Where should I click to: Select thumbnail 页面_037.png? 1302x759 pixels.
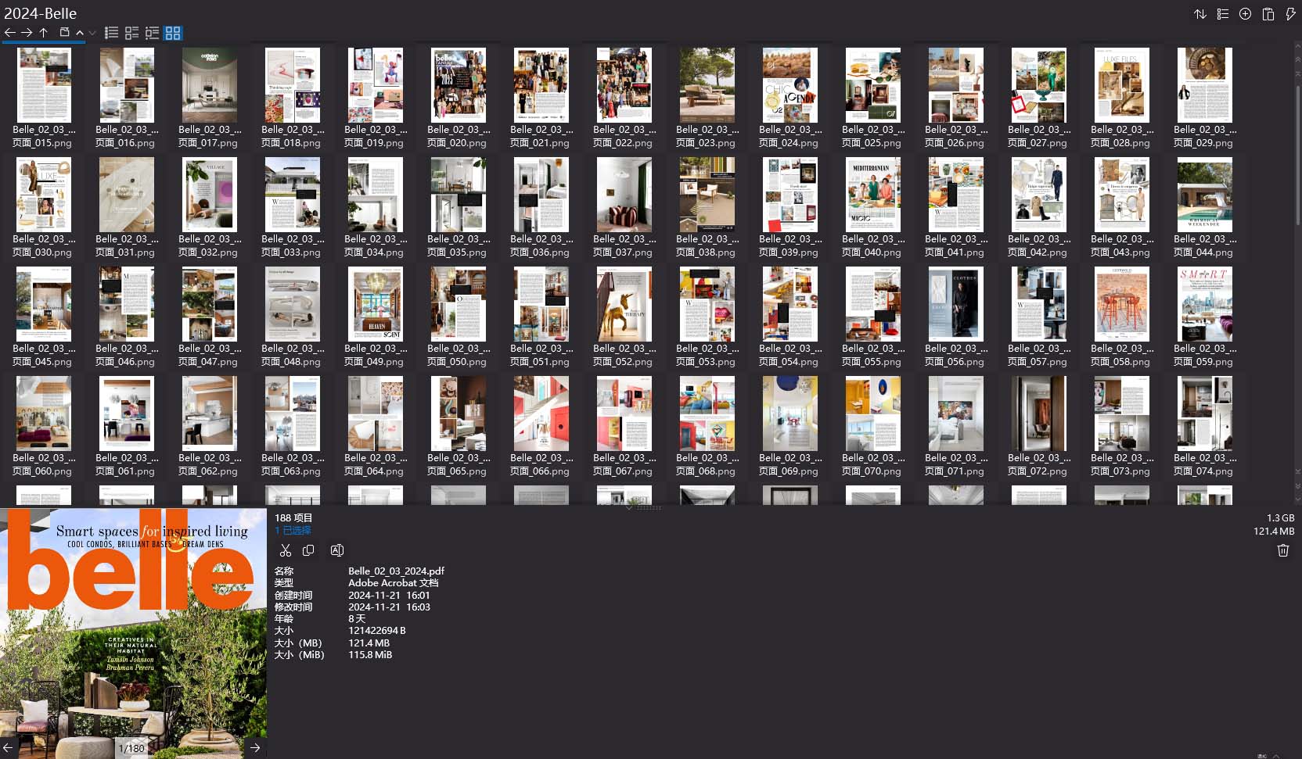click(x=624, y=195)
